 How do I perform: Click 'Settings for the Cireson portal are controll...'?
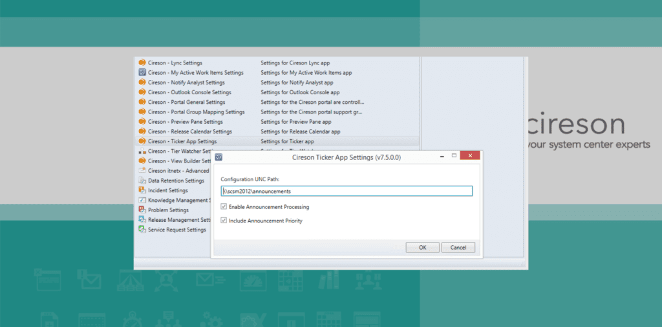pyautogui.click(x=312, y=102)
